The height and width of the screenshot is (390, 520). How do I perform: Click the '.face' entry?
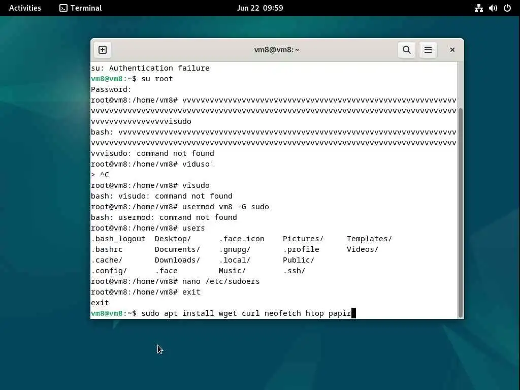[166, 271]
